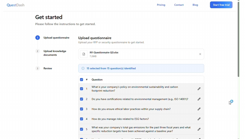The height and width of the screenshot is (139, 245).
Task: Toggle the select-all questions checkbox
Action: [x=81, y=79]
